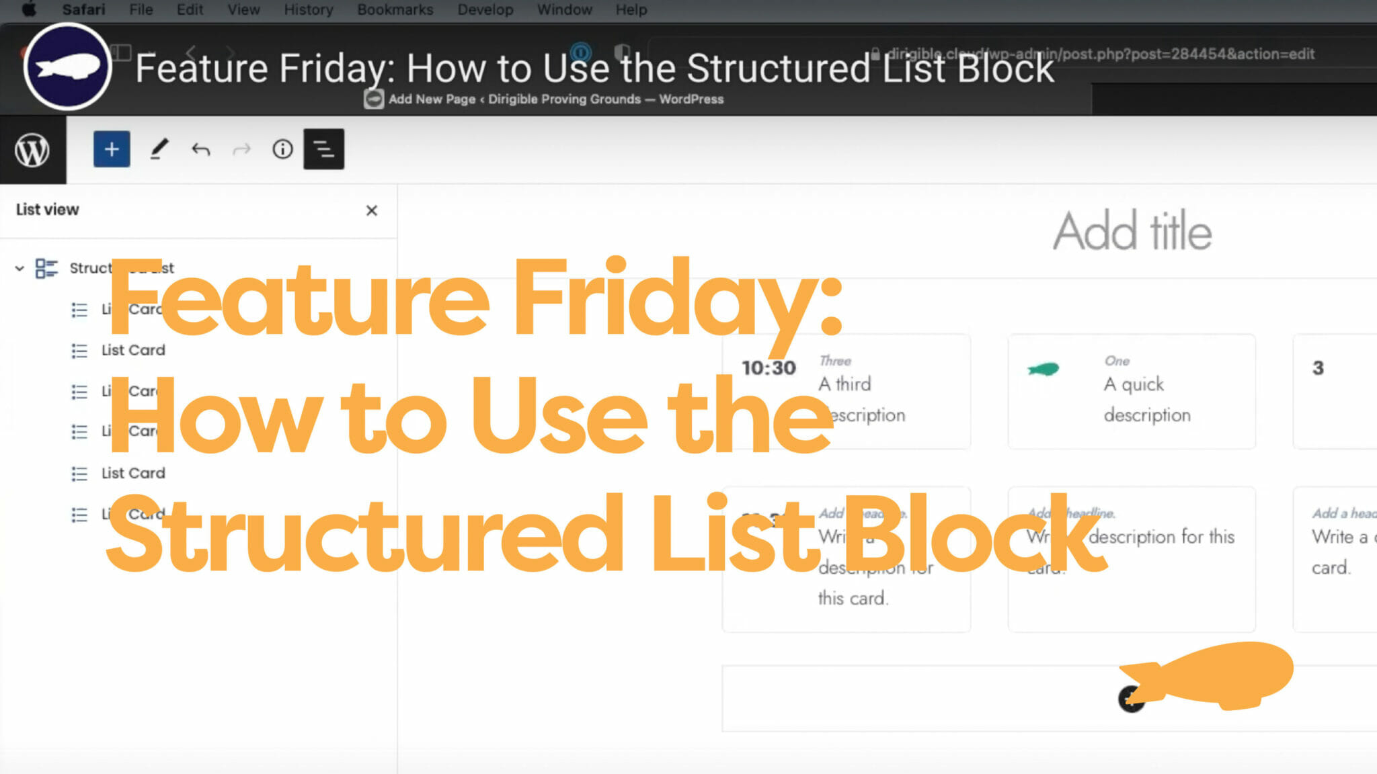This screenshot has width=1377, height=774.
Task: Collapse the Structured List tree item
Action: pos(19,267)
